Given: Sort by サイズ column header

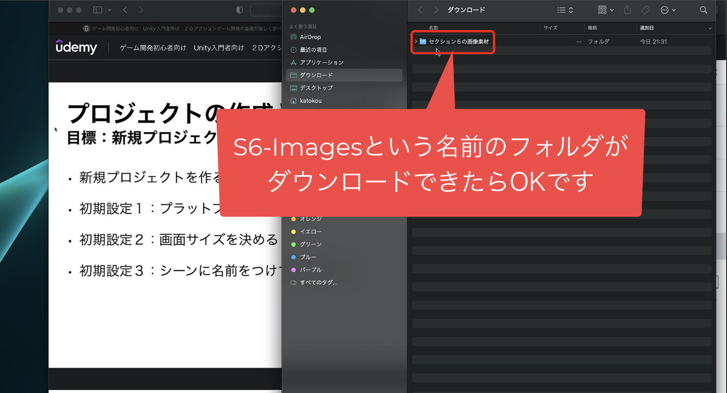Looking at the screenshot, I should coord(551,28).
